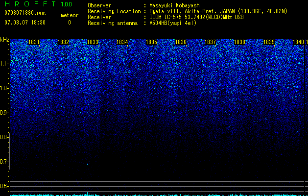Click the 1832 time marker
Viewport: 308px width, 196px height.
(64, 42)
